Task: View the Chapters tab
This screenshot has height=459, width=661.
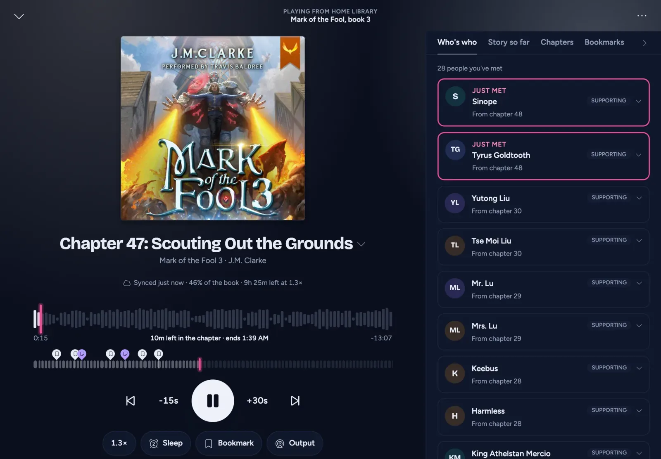Action: coord(557,43)
